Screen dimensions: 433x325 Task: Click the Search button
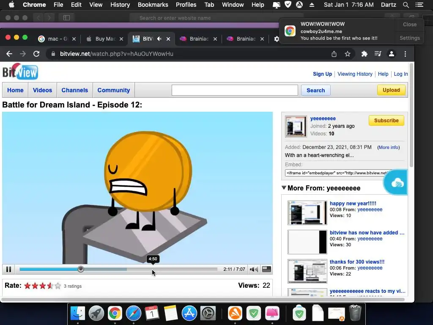click(x=315, y=91)
